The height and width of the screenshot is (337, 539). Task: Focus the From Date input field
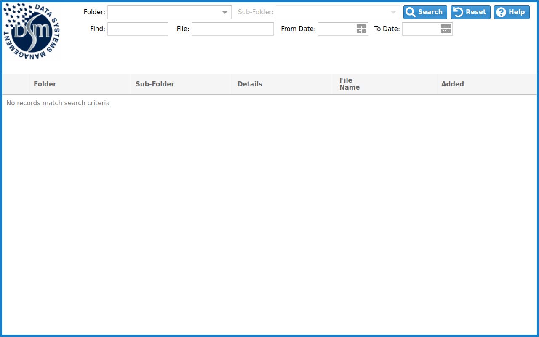pyautogui.click(x=337, y=29)
